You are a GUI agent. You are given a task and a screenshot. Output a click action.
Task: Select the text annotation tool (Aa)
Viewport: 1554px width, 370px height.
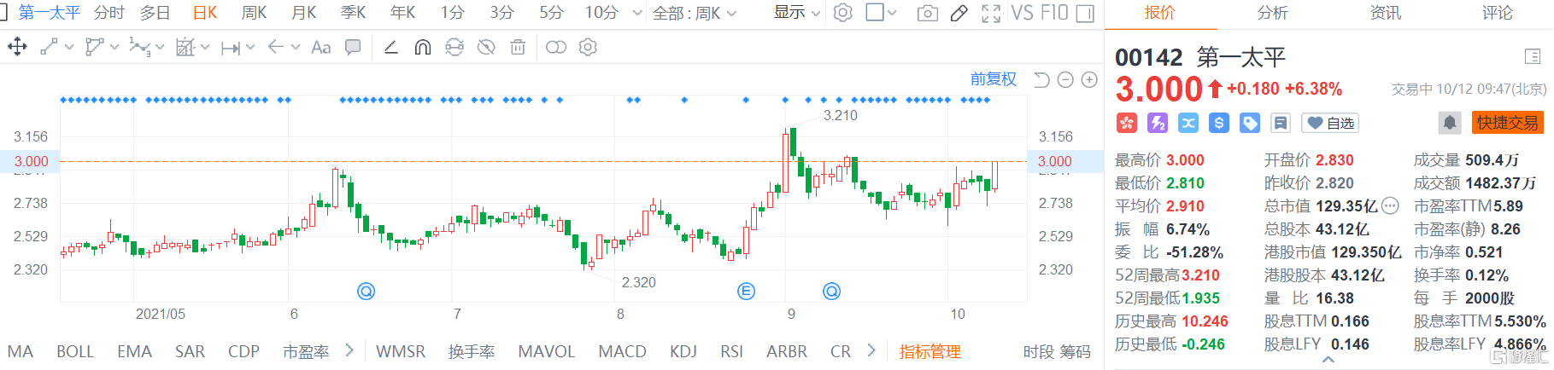point(320,48)
